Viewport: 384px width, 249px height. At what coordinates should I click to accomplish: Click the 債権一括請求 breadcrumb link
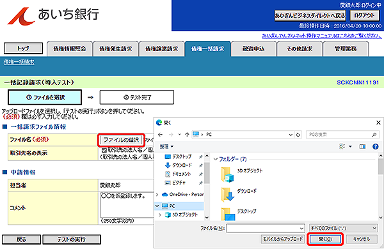(19, 63)
